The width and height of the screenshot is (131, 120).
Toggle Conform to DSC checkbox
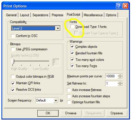click(13, 36)
